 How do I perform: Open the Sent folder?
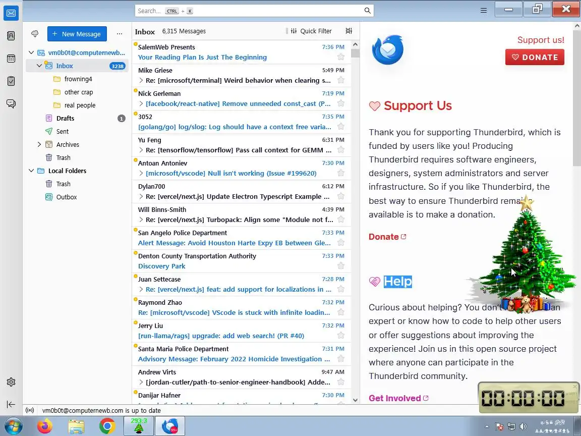tap(77, 131)
